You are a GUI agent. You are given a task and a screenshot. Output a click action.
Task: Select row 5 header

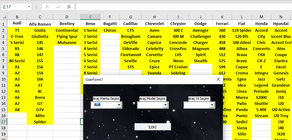[4, 48]
